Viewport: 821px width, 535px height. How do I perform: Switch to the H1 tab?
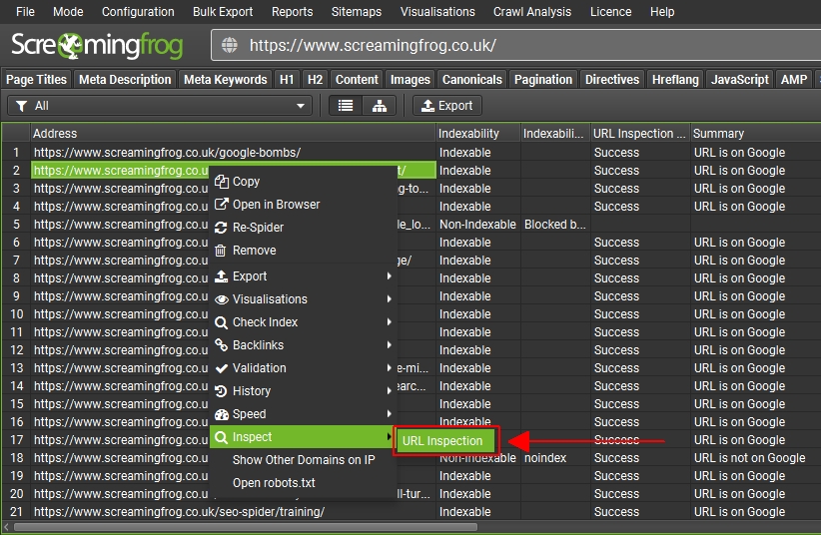[x=287, y=80]
